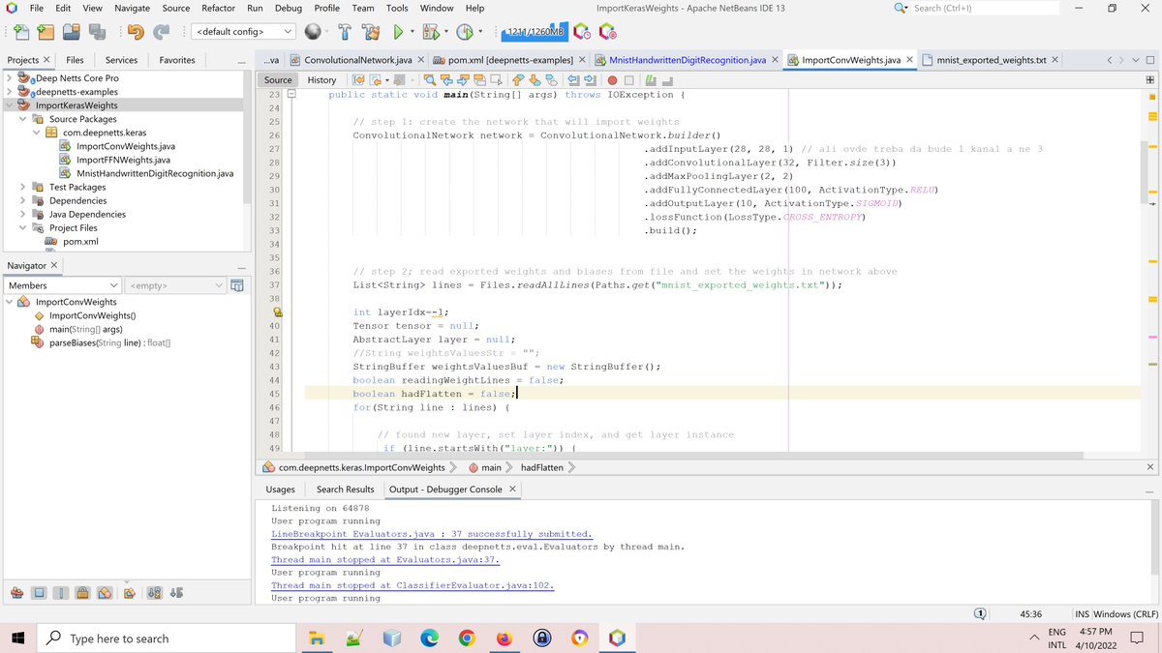Select parseBiases method in Navigator
Image resolution: width=1162 pixels, height=653 pixels.
click(x=101, y=342)
